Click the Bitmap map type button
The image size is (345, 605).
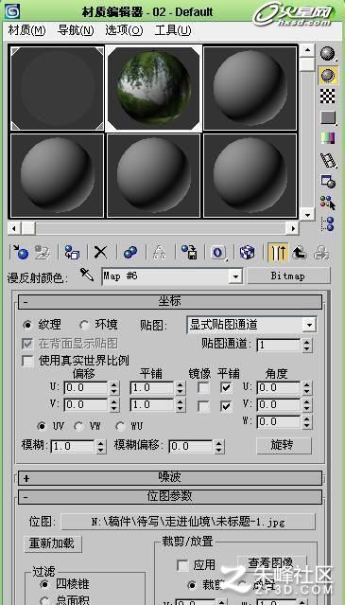(x=288, y=276)
